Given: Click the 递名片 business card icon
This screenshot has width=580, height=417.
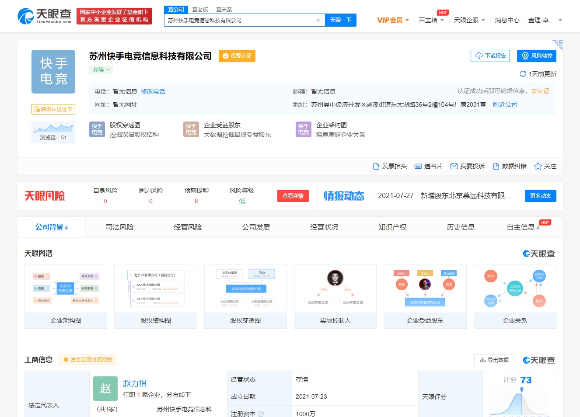Looking at the screenshot, I should (x=418, y=166).
